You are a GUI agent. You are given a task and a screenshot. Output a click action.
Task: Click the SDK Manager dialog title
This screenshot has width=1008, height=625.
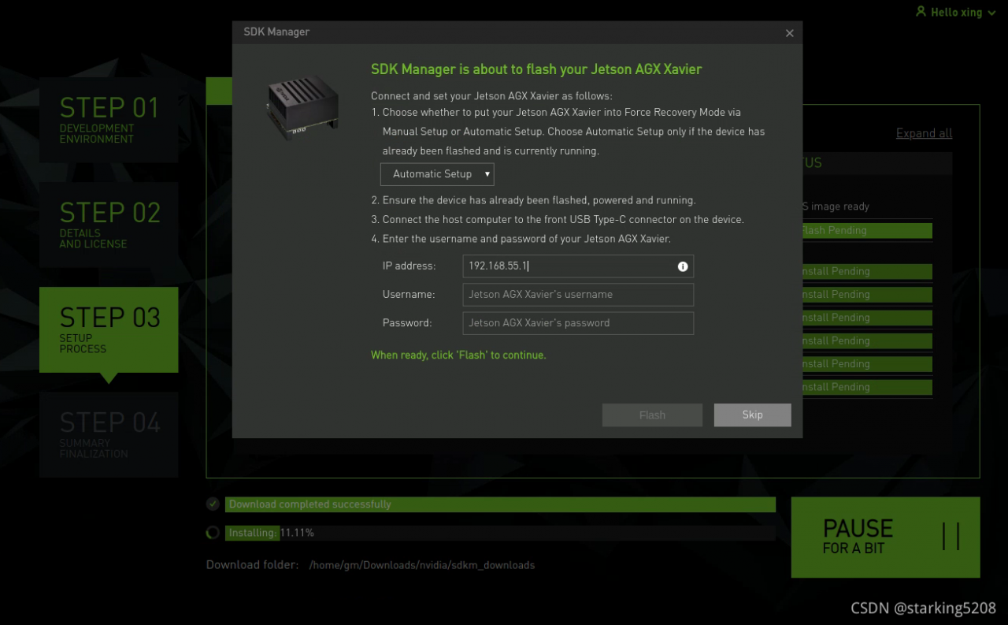coord(276,32)
